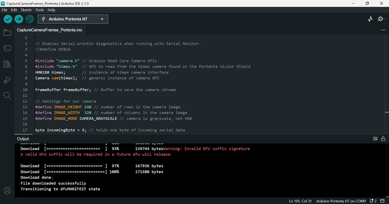Click the Arduino IDE icon in the title bar
Screen dimensions: 389x204
pyautogui.click(x=3, y=4)
